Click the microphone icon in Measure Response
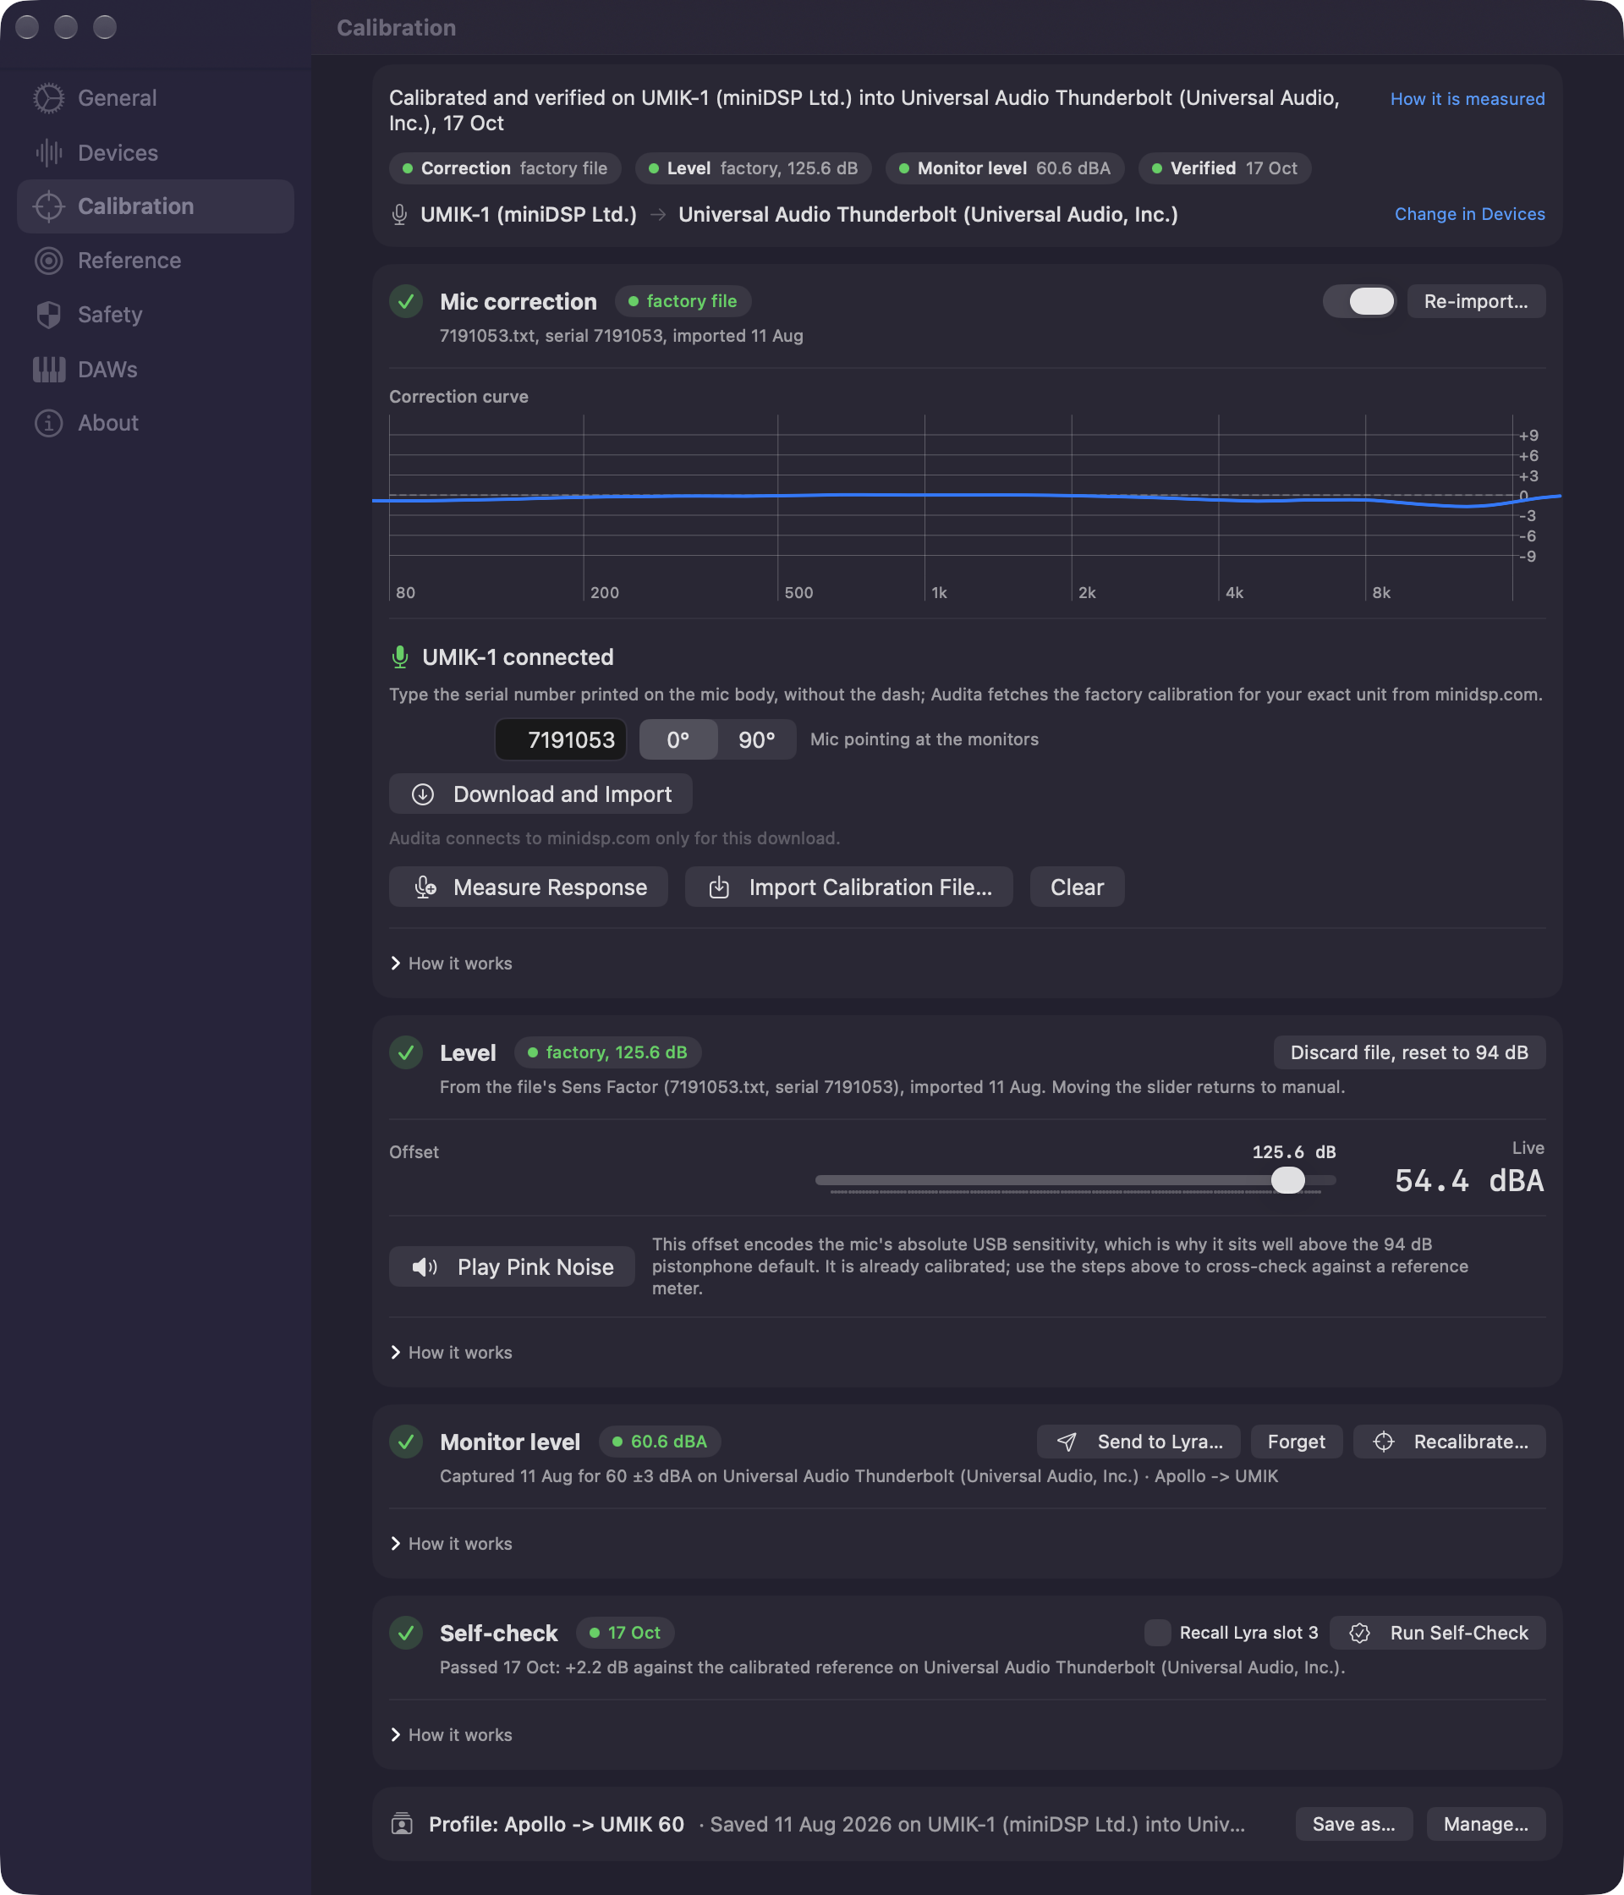This screenshot has width=1624, height=1895. pyautogui.click(x=425, y=887)
